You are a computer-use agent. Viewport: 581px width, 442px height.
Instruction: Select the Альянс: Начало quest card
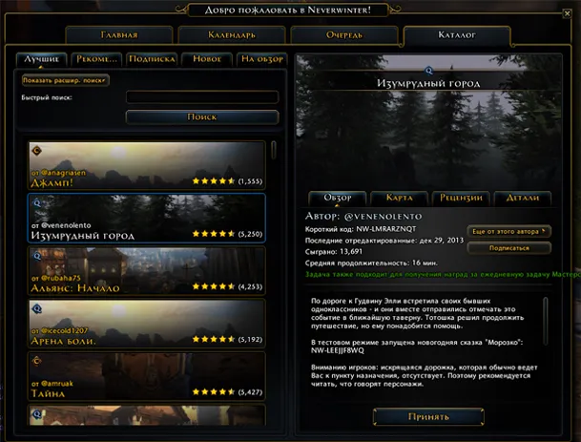click(x=147, y=271)
